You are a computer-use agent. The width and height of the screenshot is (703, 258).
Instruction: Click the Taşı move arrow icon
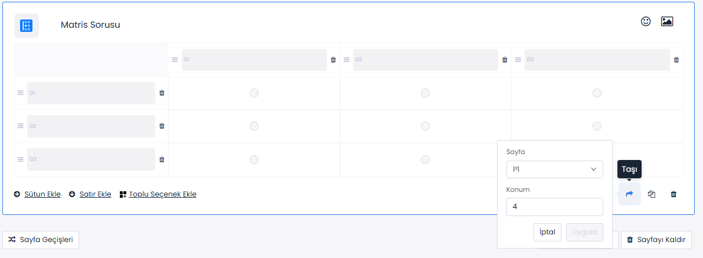(x=629, y=194)
